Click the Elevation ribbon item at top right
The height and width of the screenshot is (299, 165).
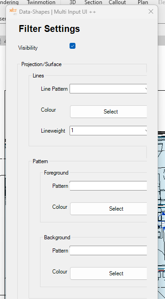click(161, 2)
